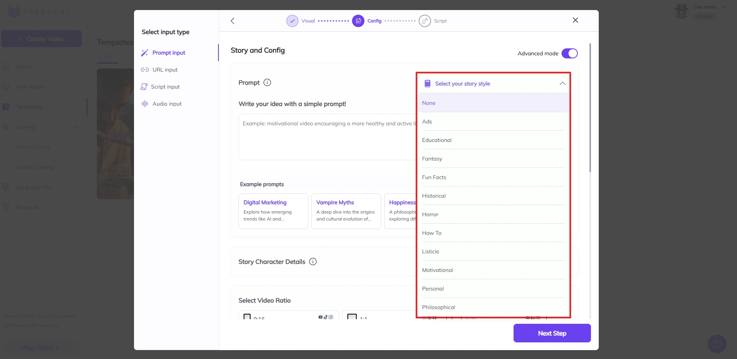Open the user name account dropdown arrow
737x359 pixels.
click(x=724, y=7)
